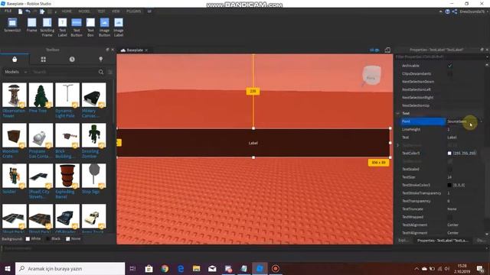
Task: Click the Text property value Label
Action: point(452,137)
